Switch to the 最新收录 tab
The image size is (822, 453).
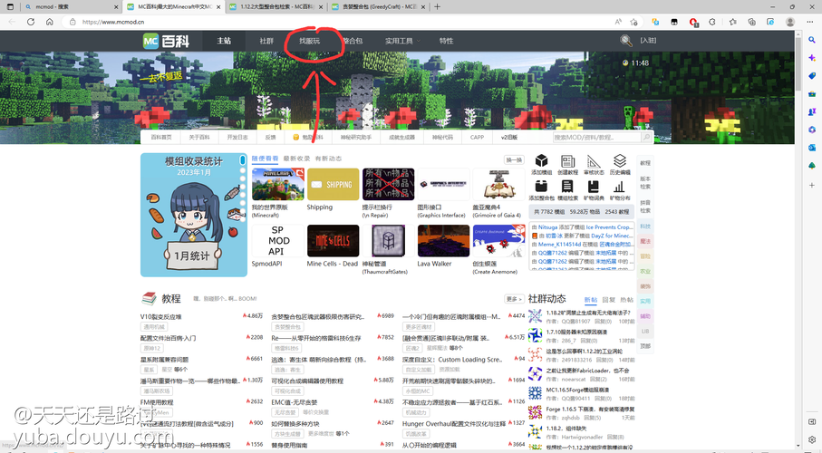click(x=296, y=159)
